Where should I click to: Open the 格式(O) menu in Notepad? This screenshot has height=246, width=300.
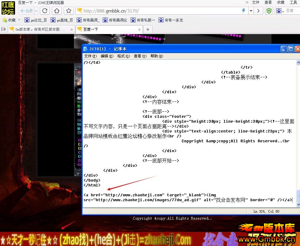(123, 56)
